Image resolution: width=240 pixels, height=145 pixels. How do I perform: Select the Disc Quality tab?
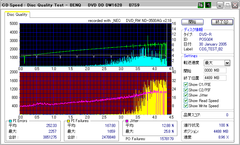point(17,15)
